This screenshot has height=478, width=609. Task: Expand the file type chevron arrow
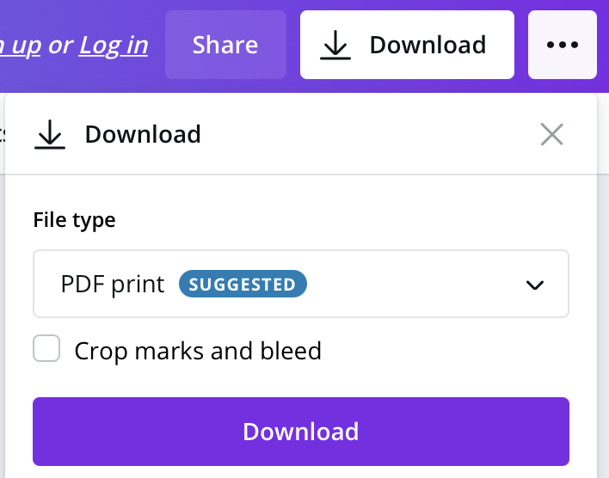[x=535, y=285]
